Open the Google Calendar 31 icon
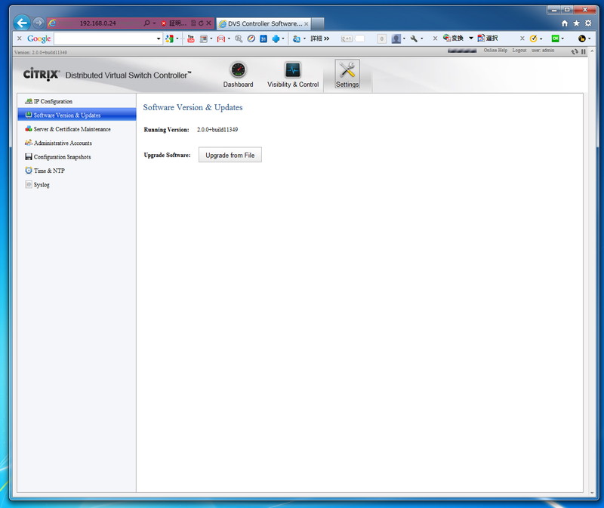Image resolution: width=604 pixels, height=508 pixels. point(263,38)
